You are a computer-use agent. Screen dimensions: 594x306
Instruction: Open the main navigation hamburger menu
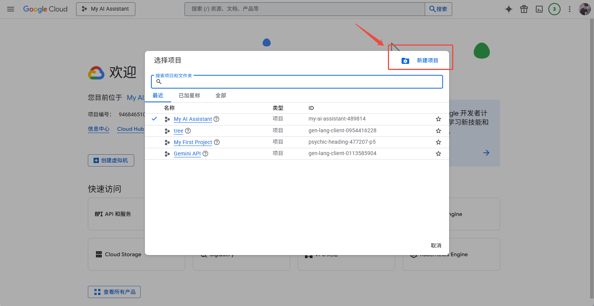pos(11,9)
